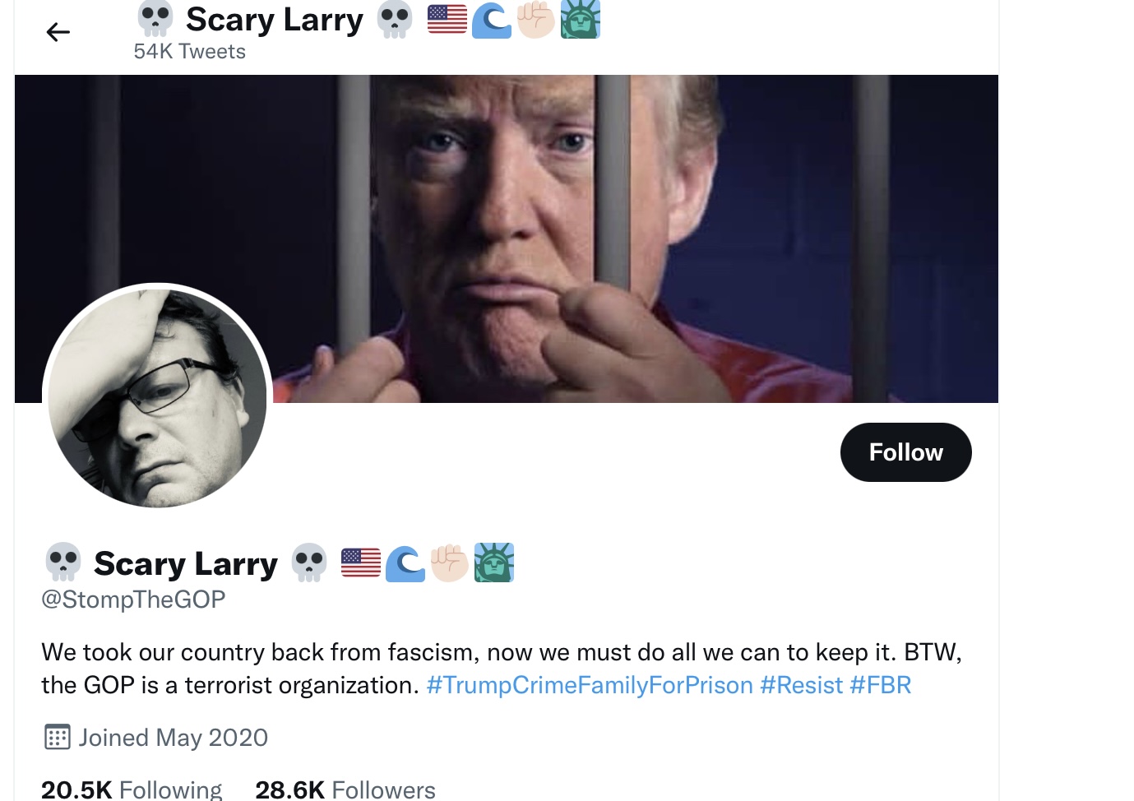1134x801 pixels.
Task: Click the wave emoji in profile name
Action: (x=405, y=563)
